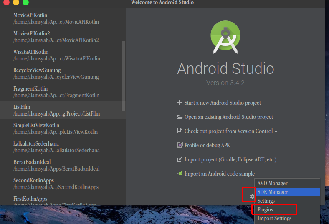The height and width of the screenshot is (224, 329).
Task: Click the yellow minimize window button
Action: 16,3
